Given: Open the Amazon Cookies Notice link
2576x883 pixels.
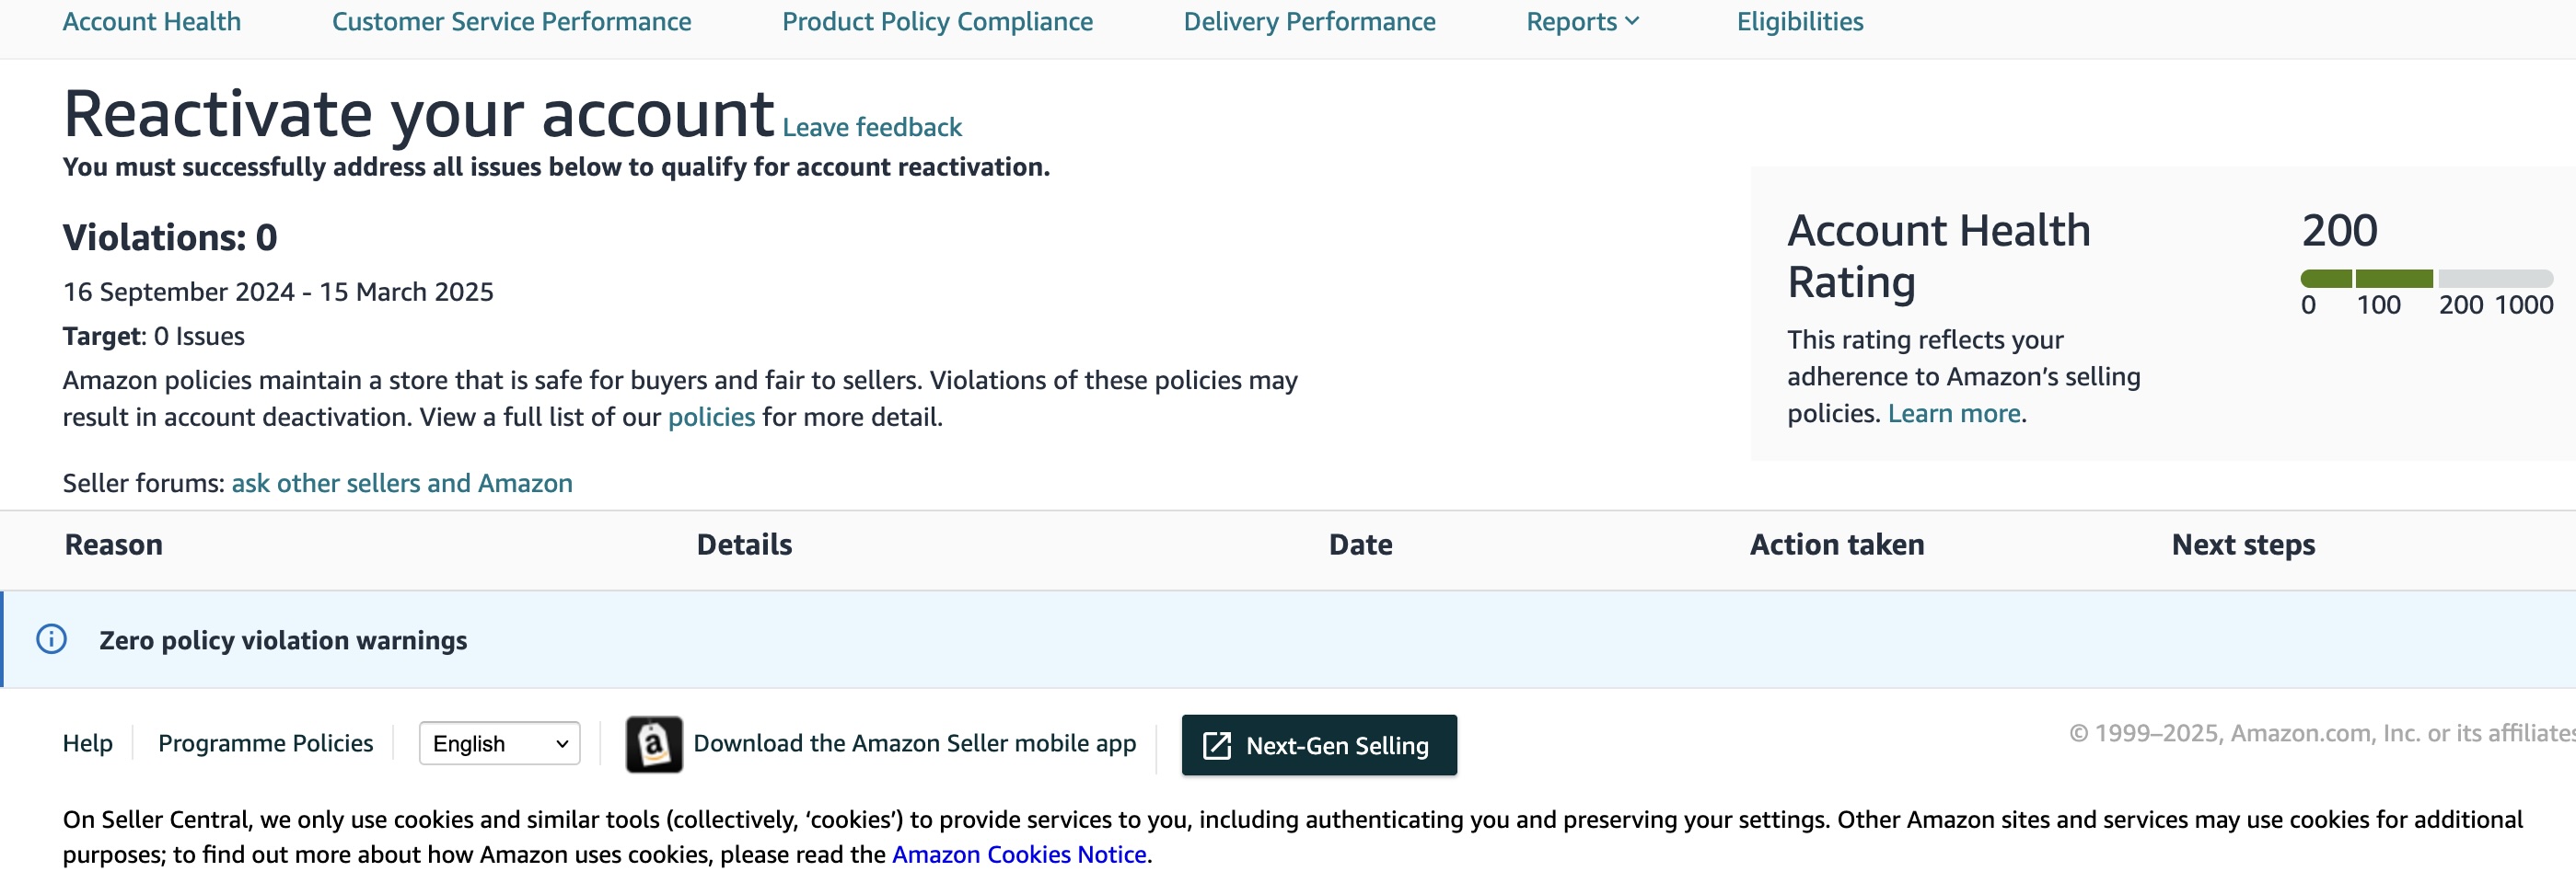Looking at the screenshot, I should [1018, 855].
